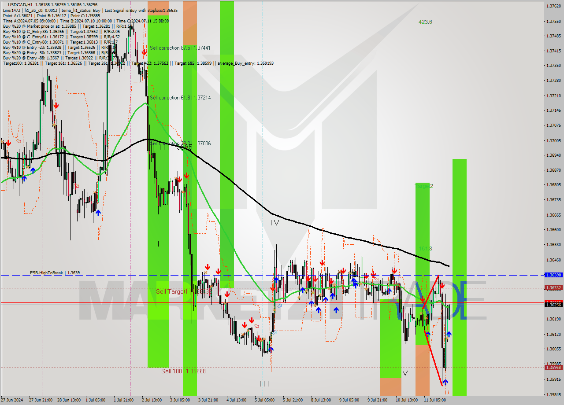The image size is (564, 405).
Task: Select the 'Target100: 1.36281' summary line
Action: tap(138, 63)
